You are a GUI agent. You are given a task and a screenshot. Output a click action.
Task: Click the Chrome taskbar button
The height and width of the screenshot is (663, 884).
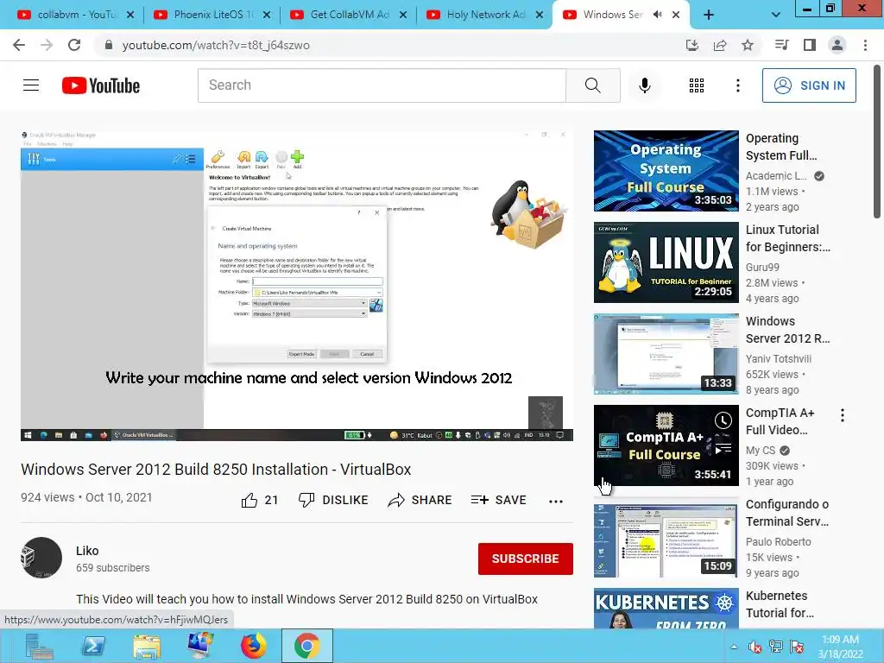(x=306, y=646)
